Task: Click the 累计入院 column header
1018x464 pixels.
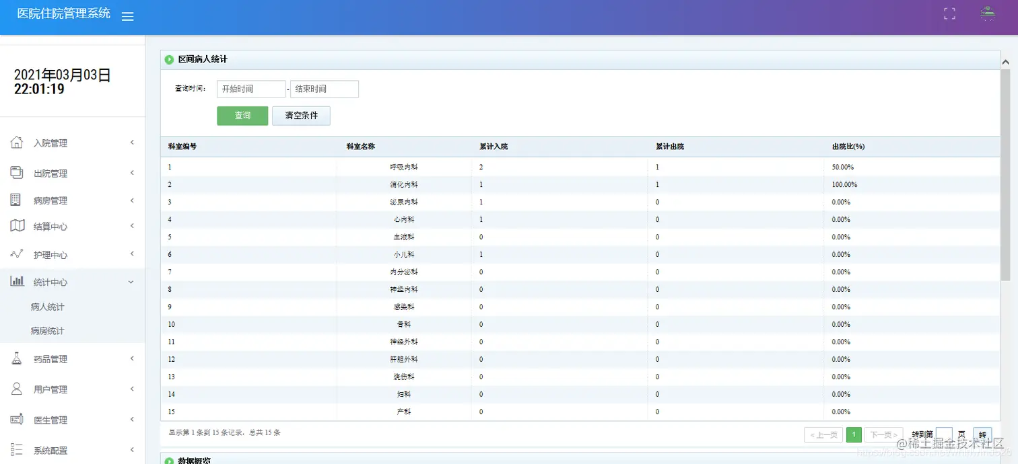Action: (x=494, y=146)
